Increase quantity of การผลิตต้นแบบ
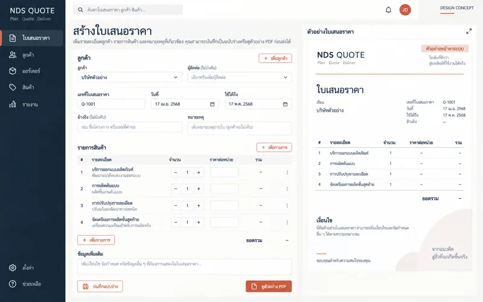This screenshot has height=302, width=483. (199, 188)
